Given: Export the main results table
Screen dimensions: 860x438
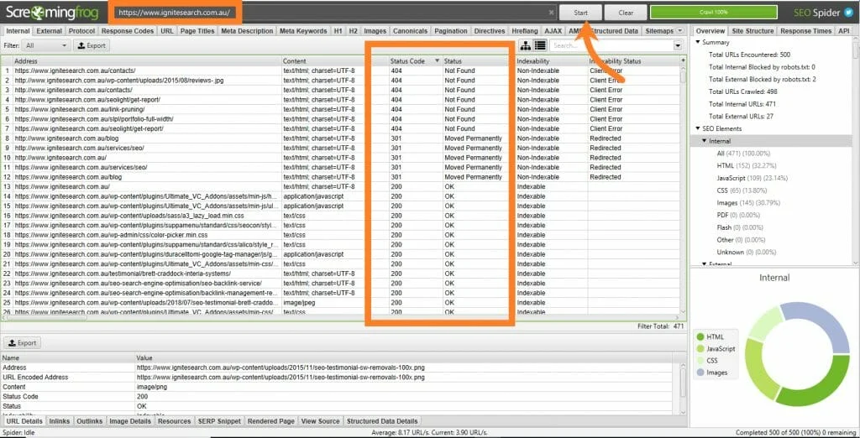Looking at the screenshot, I should [x=92, y=45].
